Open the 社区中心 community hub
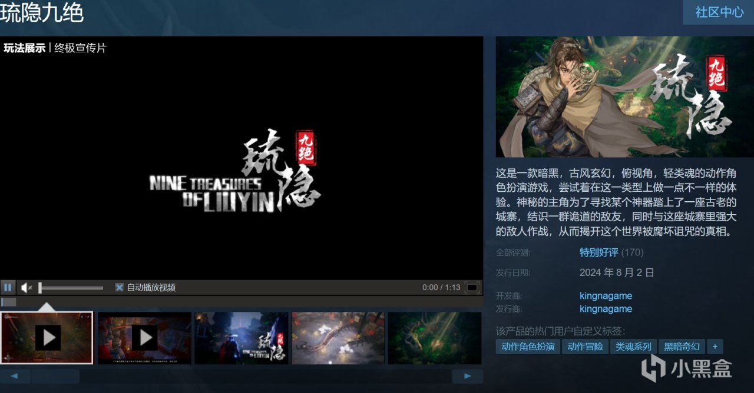 719,12
